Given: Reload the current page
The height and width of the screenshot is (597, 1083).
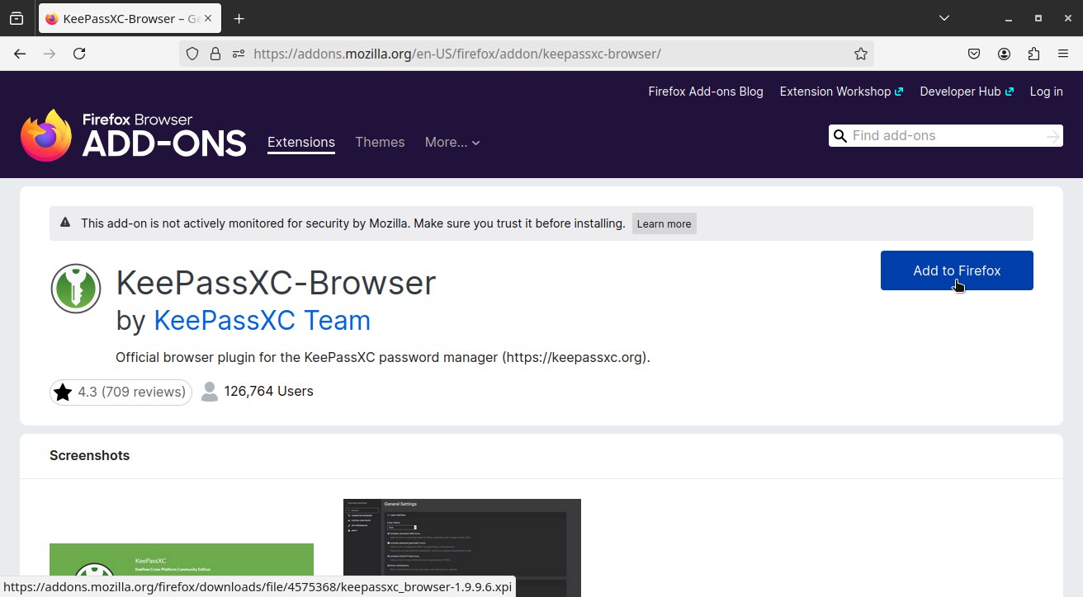Looking at the screenshot, I should 79,54.
